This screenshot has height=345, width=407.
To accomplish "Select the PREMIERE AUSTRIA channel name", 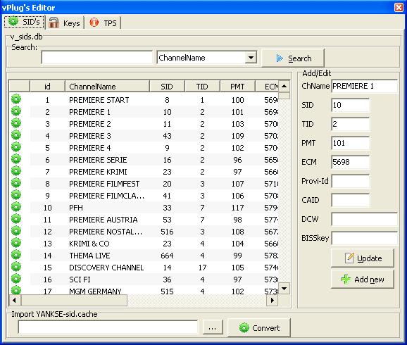I will [103, 220].
